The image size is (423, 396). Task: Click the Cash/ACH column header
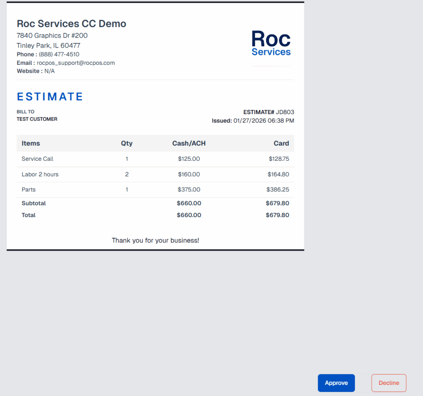[x=189, y=143]
